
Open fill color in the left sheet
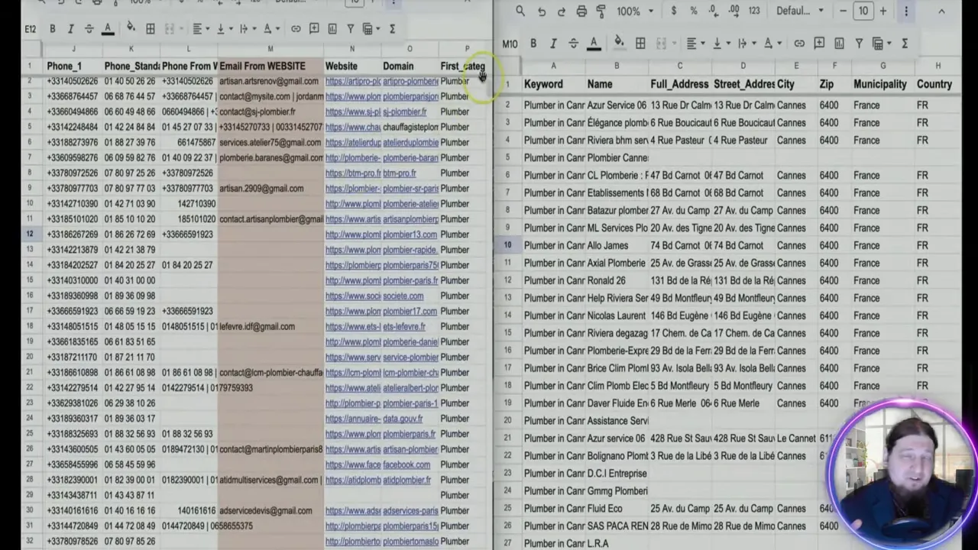(131, 29)
